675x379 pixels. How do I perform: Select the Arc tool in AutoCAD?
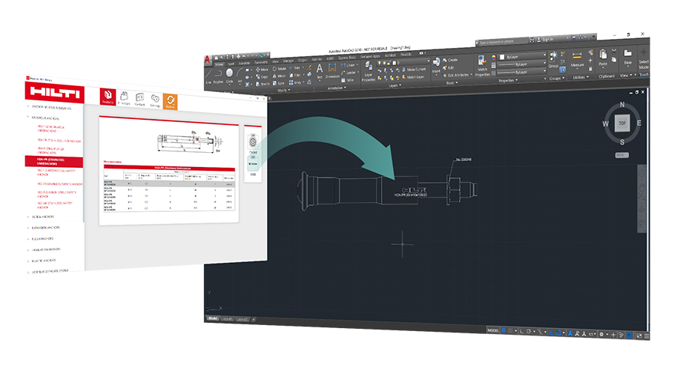(240, 75)
